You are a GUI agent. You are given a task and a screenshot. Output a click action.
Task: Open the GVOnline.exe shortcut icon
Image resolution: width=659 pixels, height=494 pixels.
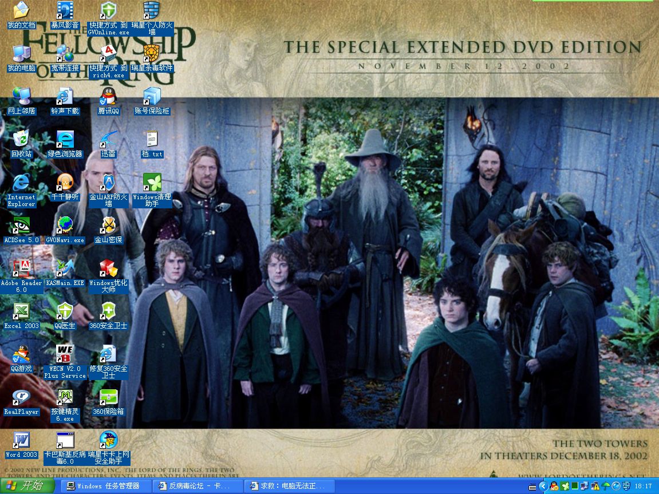coord(108,18)
